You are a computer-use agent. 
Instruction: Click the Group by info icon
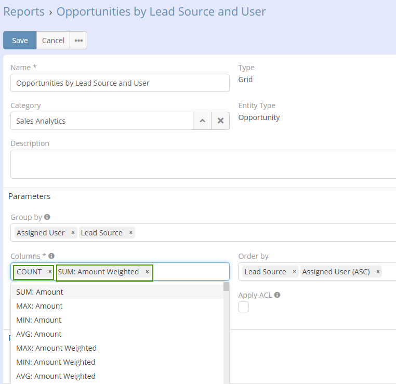point(47,217)
